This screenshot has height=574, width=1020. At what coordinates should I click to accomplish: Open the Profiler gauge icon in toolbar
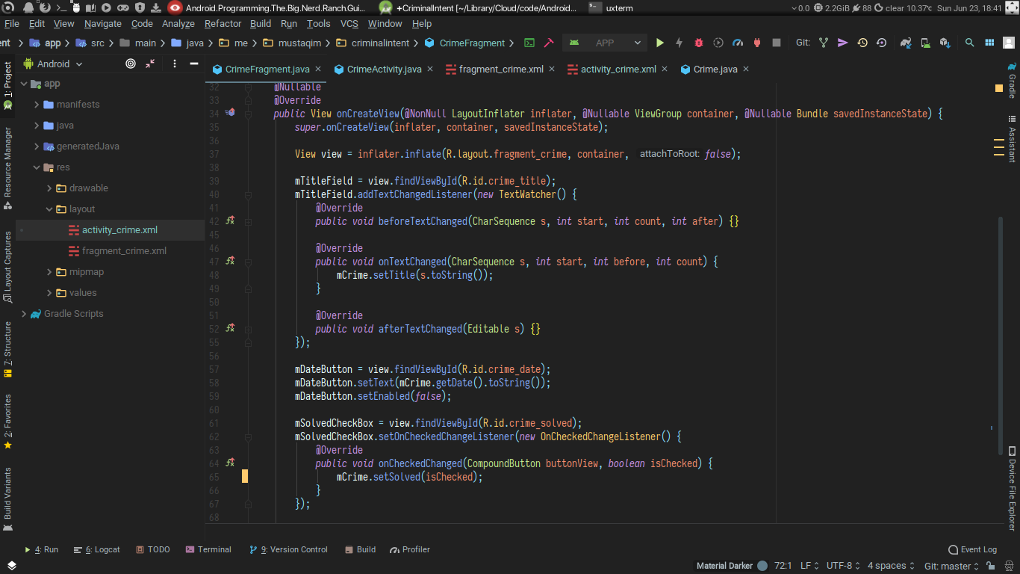coord(738,43)
